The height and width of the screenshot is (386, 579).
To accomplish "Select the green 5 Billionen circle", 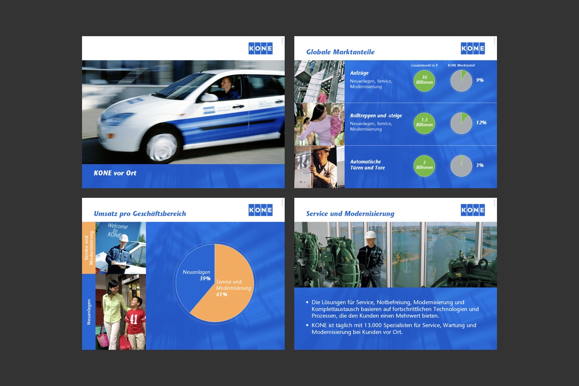I will tap(424, 165).
